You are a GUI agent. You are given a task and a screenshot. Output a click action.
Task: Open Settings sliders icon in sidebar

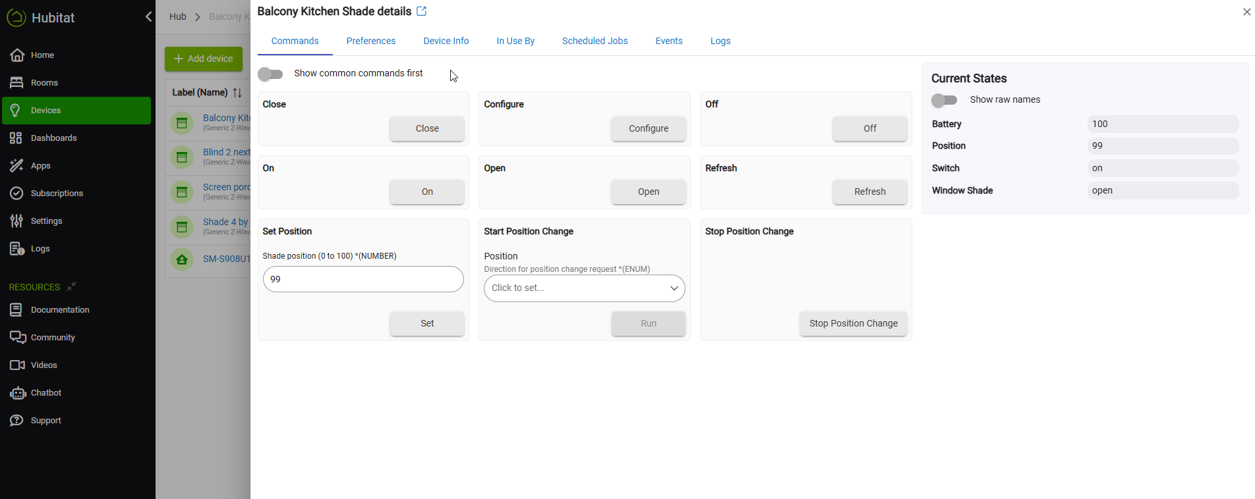tap(16, 221)
